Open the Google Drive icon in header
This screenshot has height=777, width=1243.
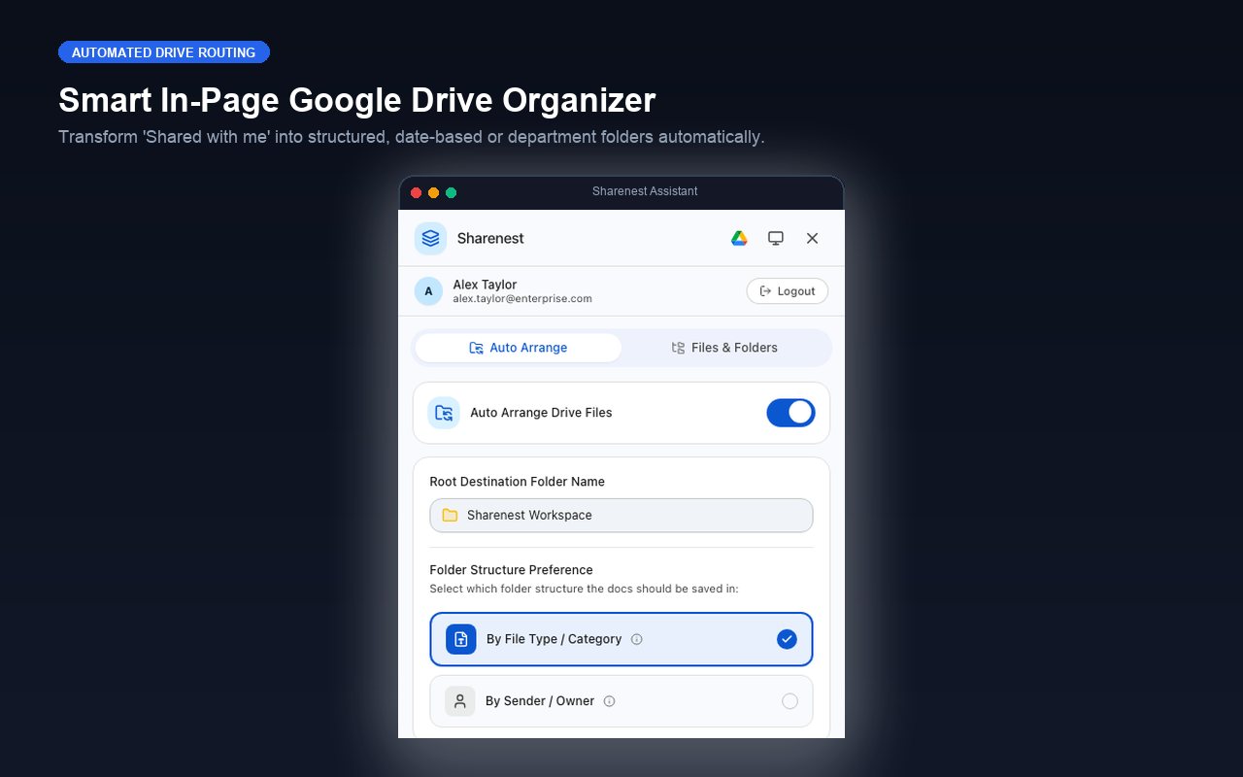click(739, 238)
